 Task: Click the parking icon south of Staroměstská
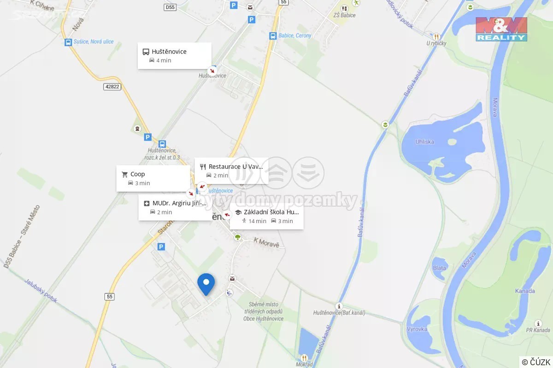pos(161,247)
